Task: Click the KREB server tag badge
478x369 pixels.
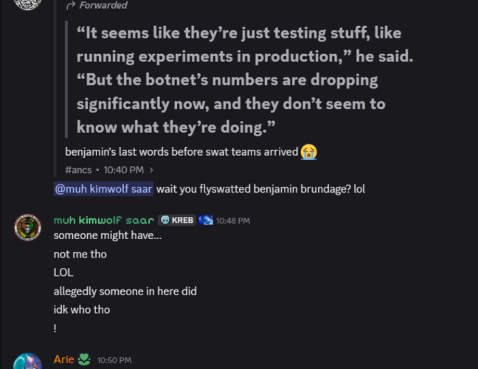Action: [x=177, y=220]
